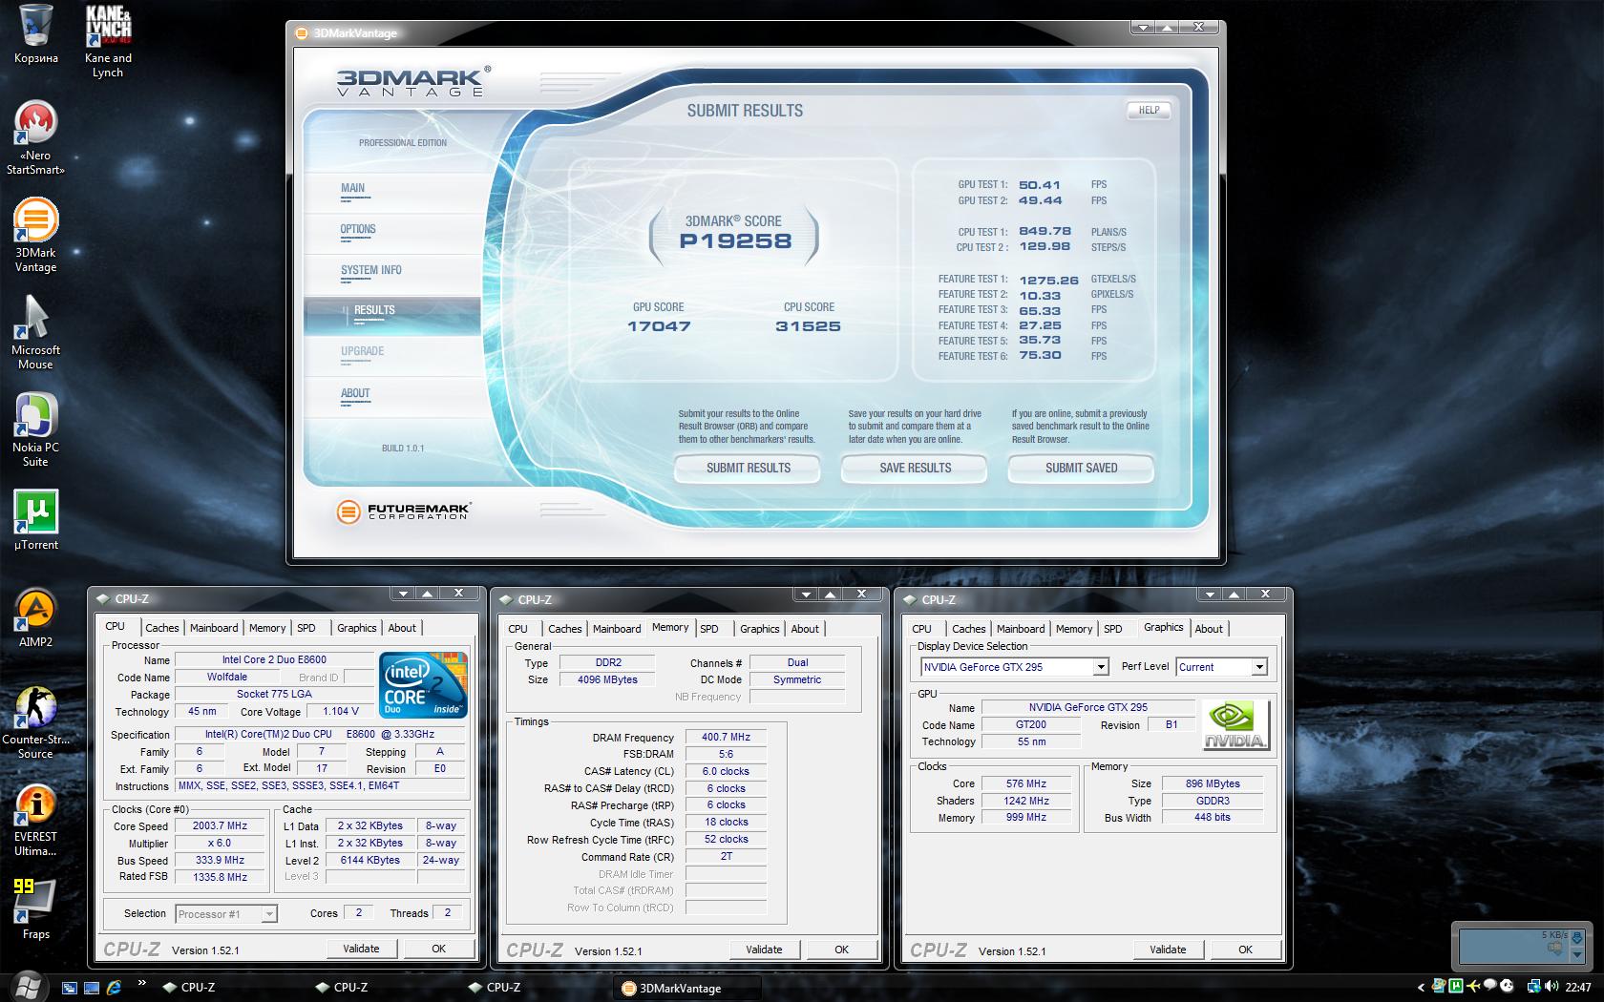Click the Futuremark Corporation logo
Viewport: 1604px width, 1002px height.
click(x=403, y=511)
